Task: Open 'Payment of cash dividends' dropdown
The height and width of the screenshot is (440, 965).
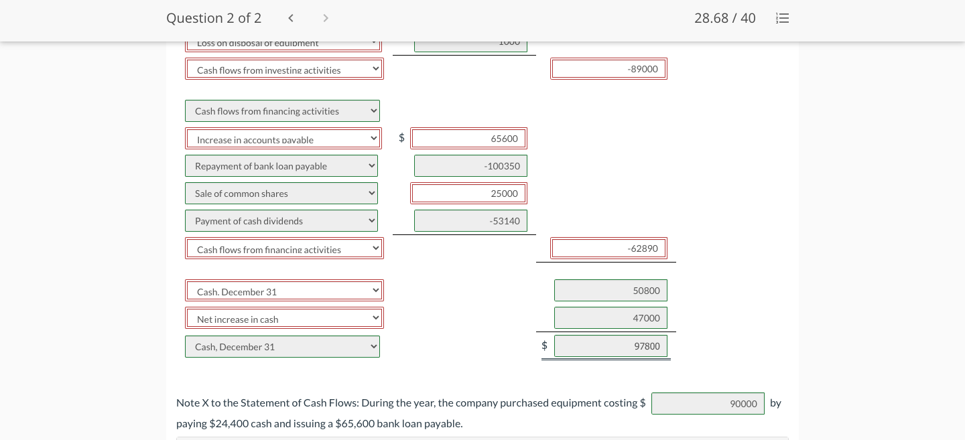Action: click(x=281, y=221)
